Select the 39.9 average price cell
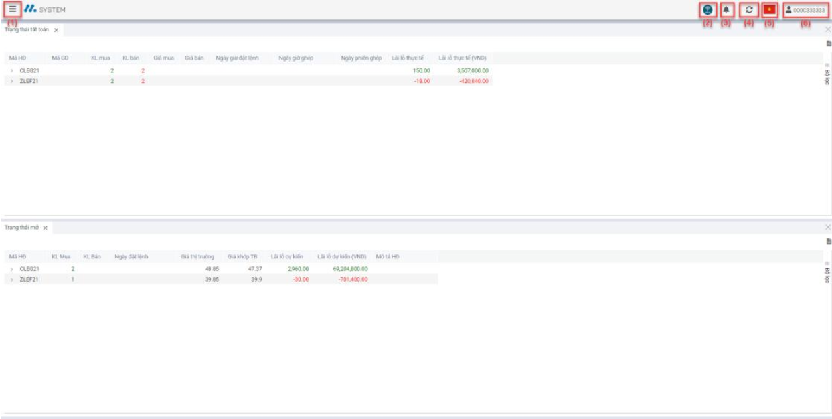This screenshot has height=419, width=832. pyautogui.click(x=256, y=280)
